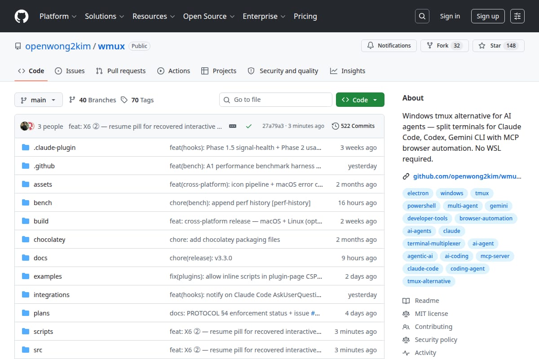Click the green commit status checkmark
The width and height of the screenshot is (539, 359).
[x=248, y=126]
